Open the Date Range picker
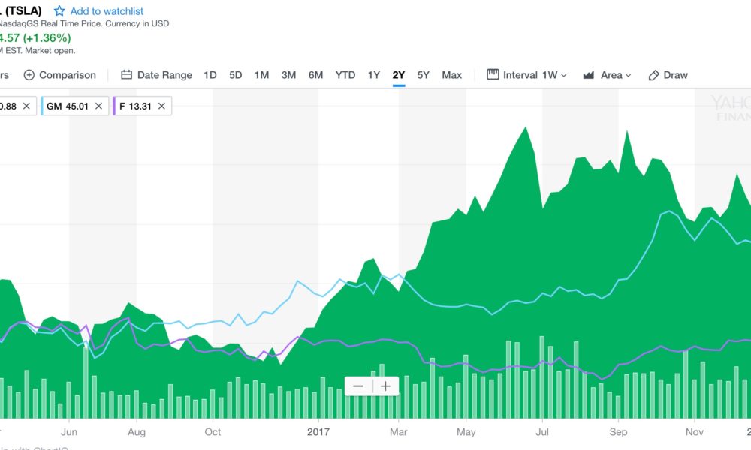 (x=164, y=75)
